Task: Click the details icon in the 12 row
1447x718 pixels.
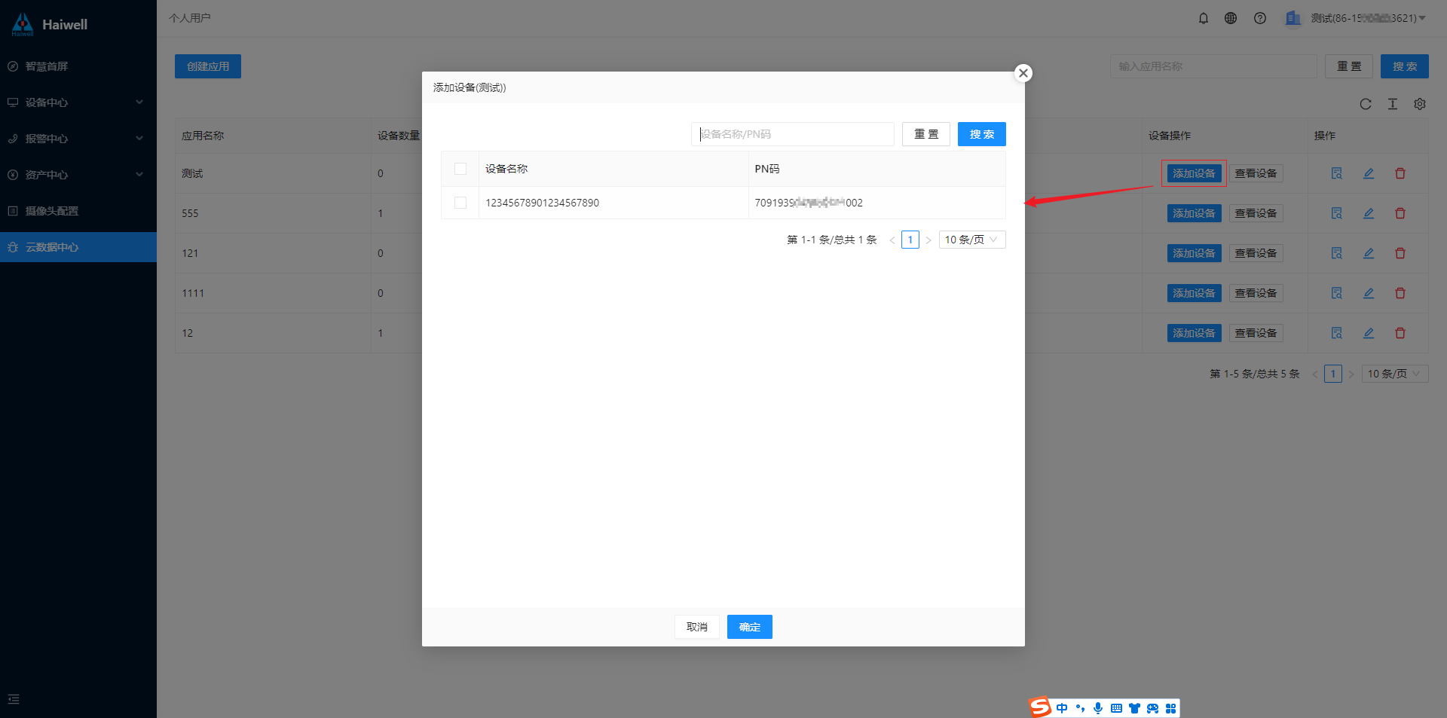Action: [1337, 333]
